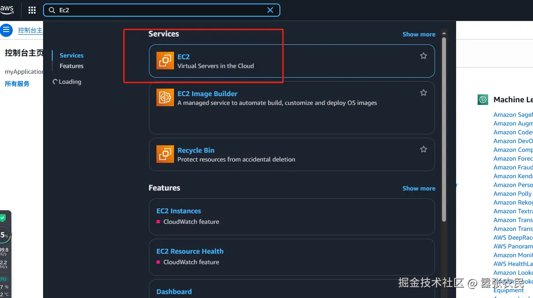The height and width of the screenshot is (298, 533).
Task: Open 控制台主页 breadcrumb link
Action: coord(30,30)
